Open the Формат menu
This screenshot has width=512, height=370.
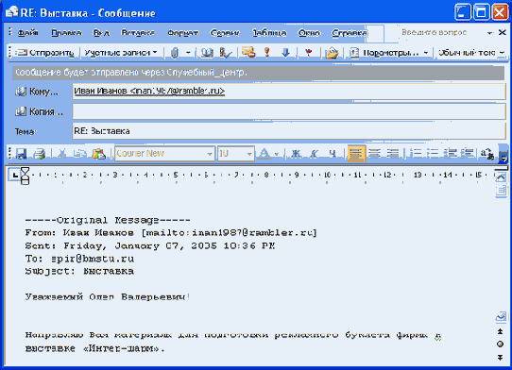[x=182, y=33]
